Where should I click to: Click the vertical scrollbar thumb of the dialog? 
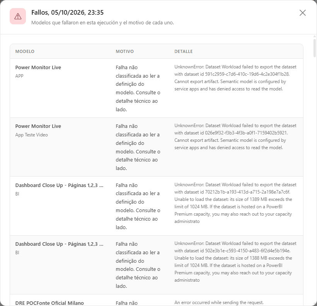[314, 48]
